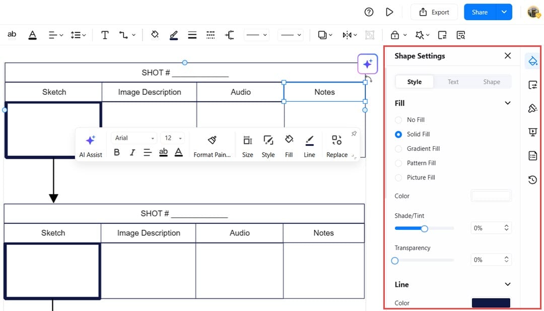The image size is (544, 311).
Task: Click the AI sparkle button on the canvas
Action: (367, 64)
